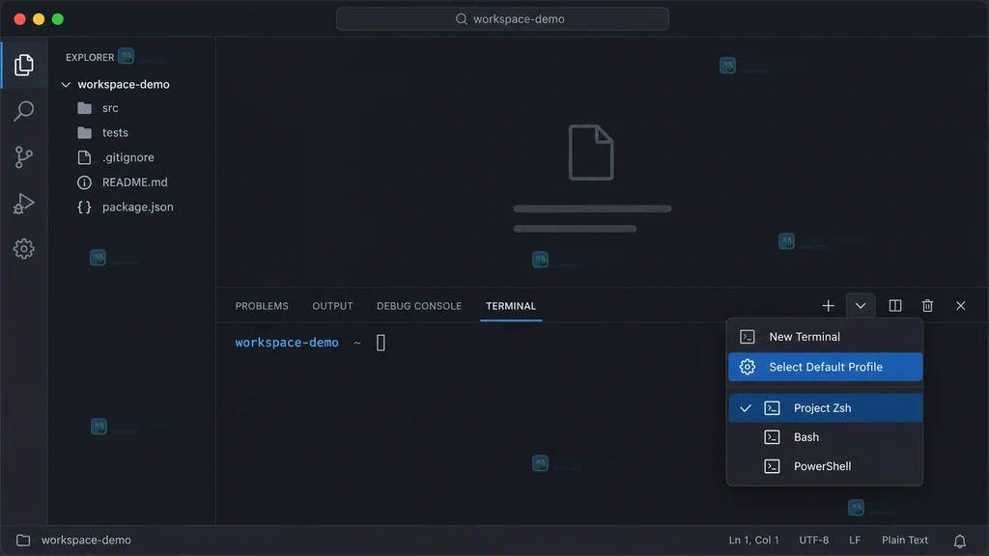Click the workspace-demo terminal prompt text
This screenshot has width=989, height=556.
point(287,343)
